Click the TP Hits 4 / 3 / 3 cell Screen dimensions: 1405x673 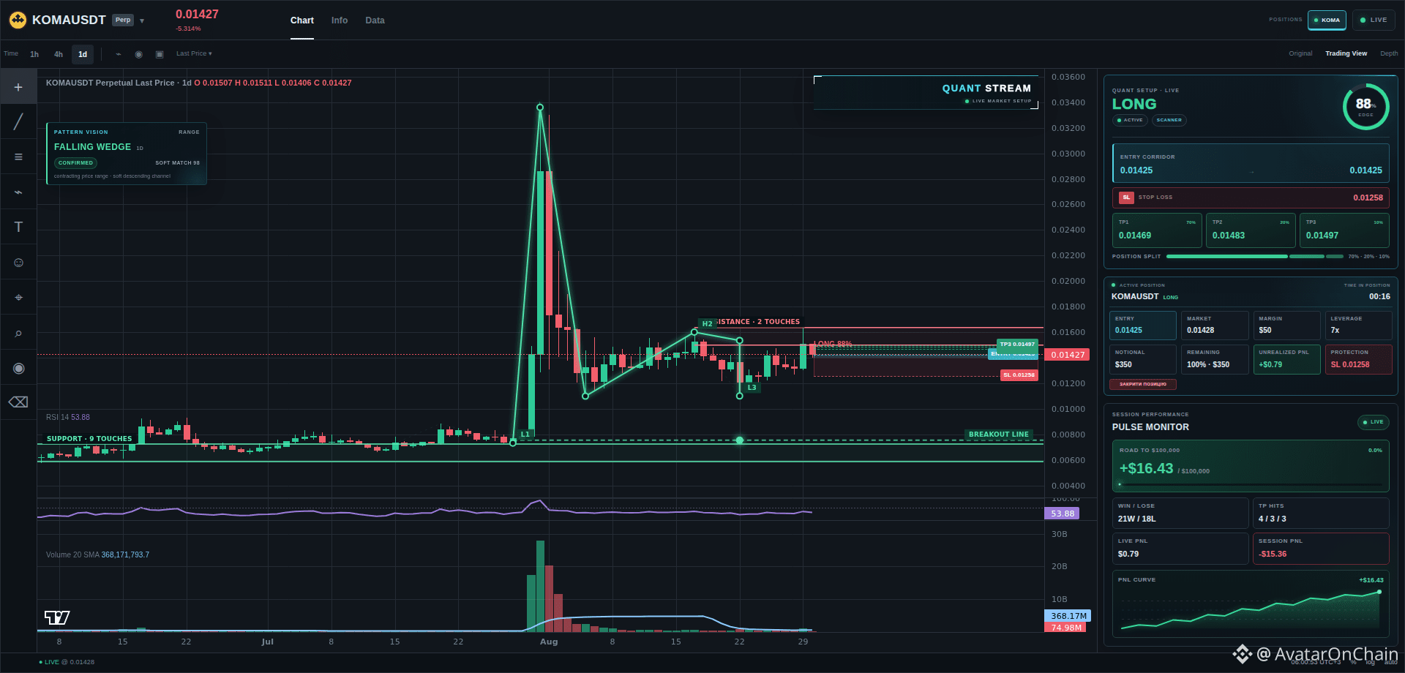click(1321, 513)
